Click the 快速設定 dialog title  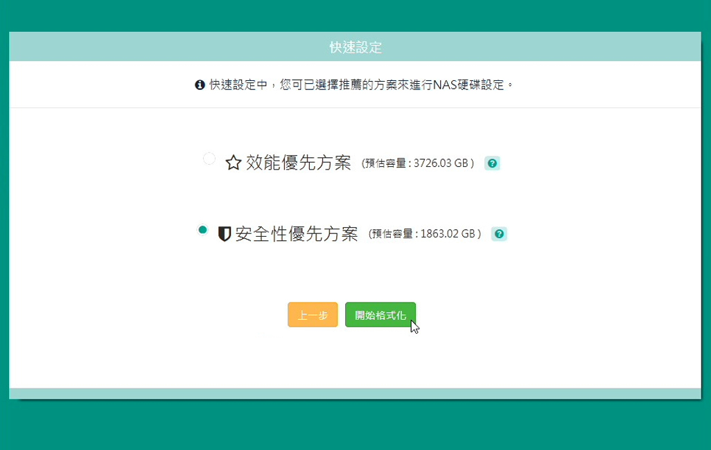(355, 48)
